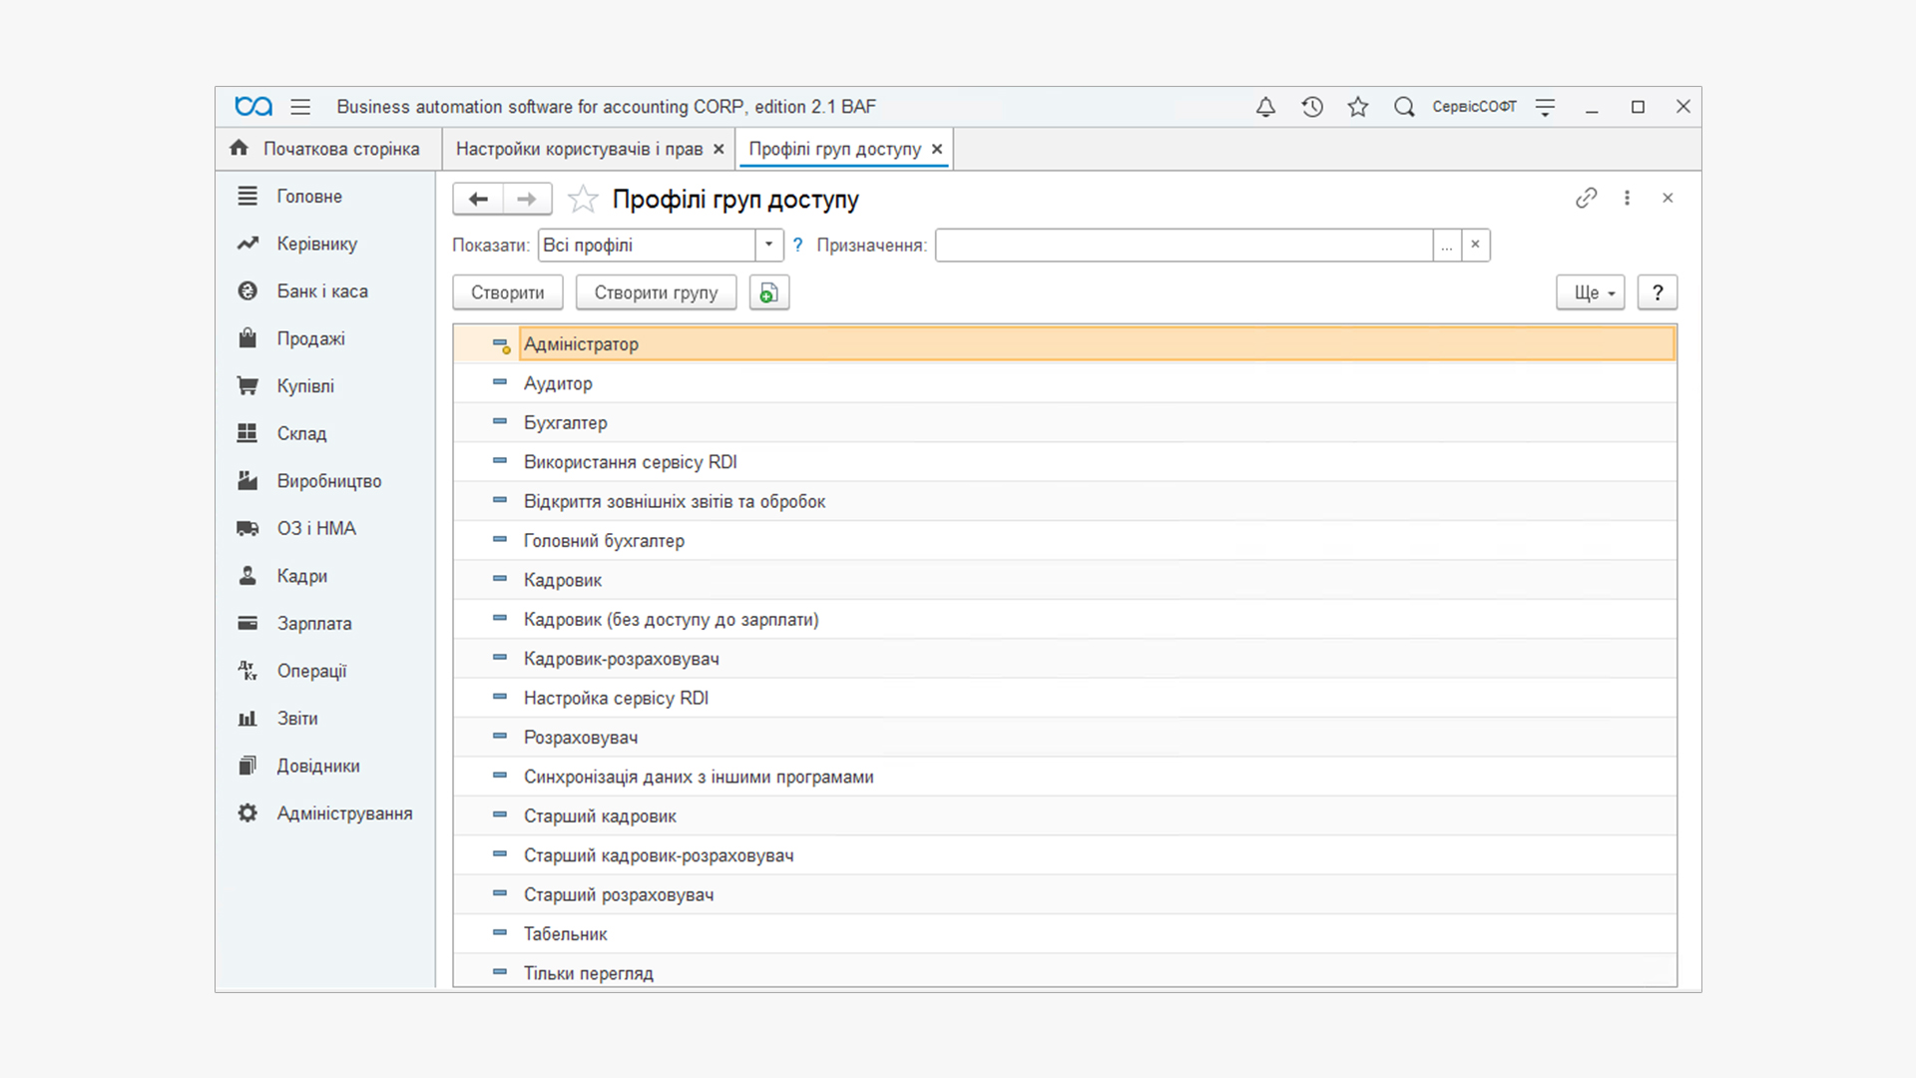
Task: Select the Розраховувач profile row
Action: point(1065,738)
